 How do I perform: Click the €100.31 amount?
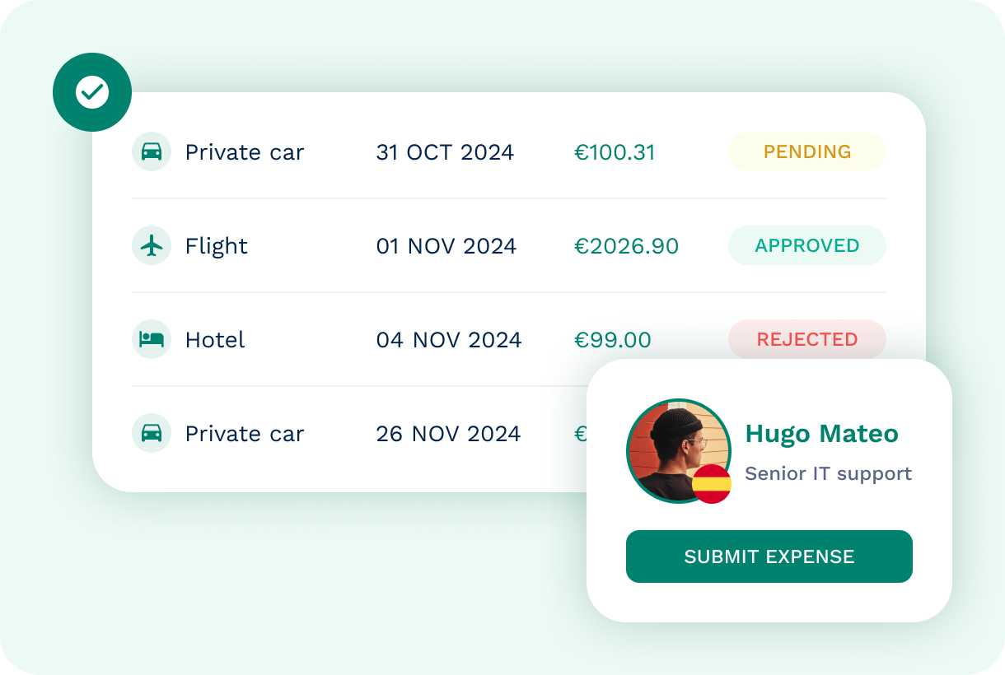coord(615,152)
